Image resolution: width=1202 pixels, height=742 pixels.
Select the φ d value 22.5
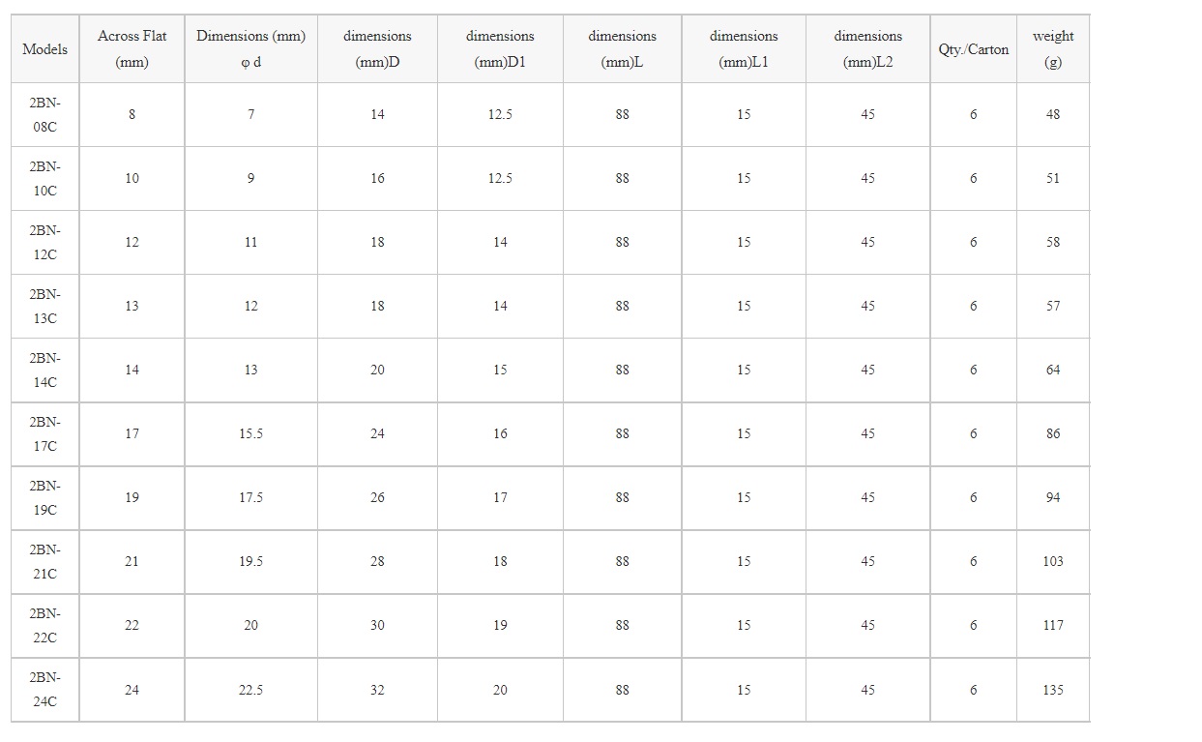(250, 690)
